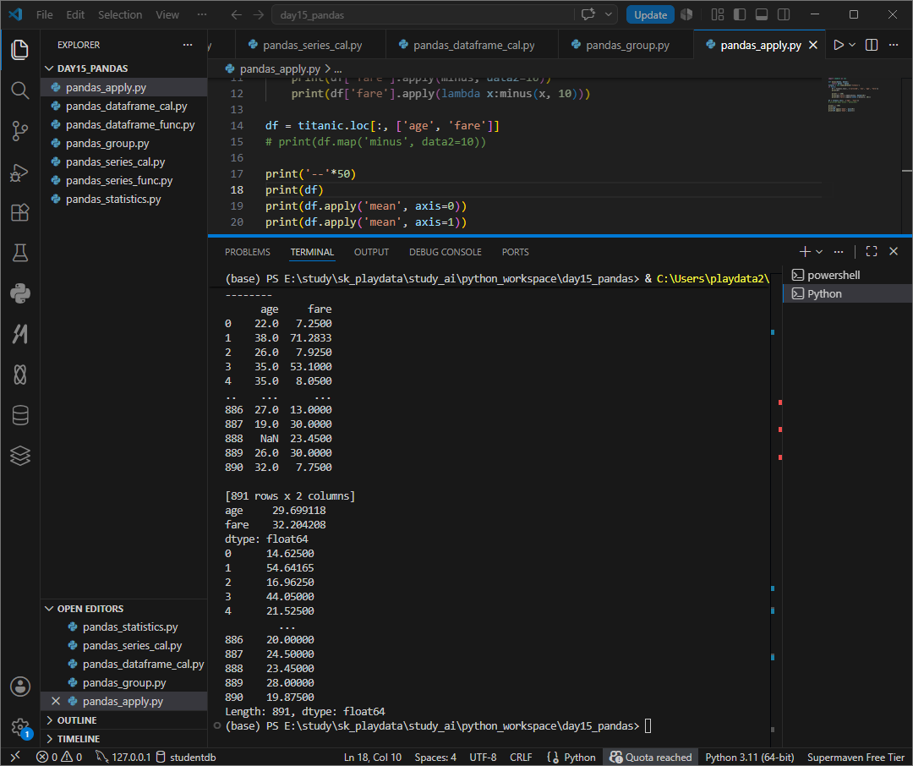913x766 pixels.
Task: Open the View menu
Action: [x=167, y=14]
